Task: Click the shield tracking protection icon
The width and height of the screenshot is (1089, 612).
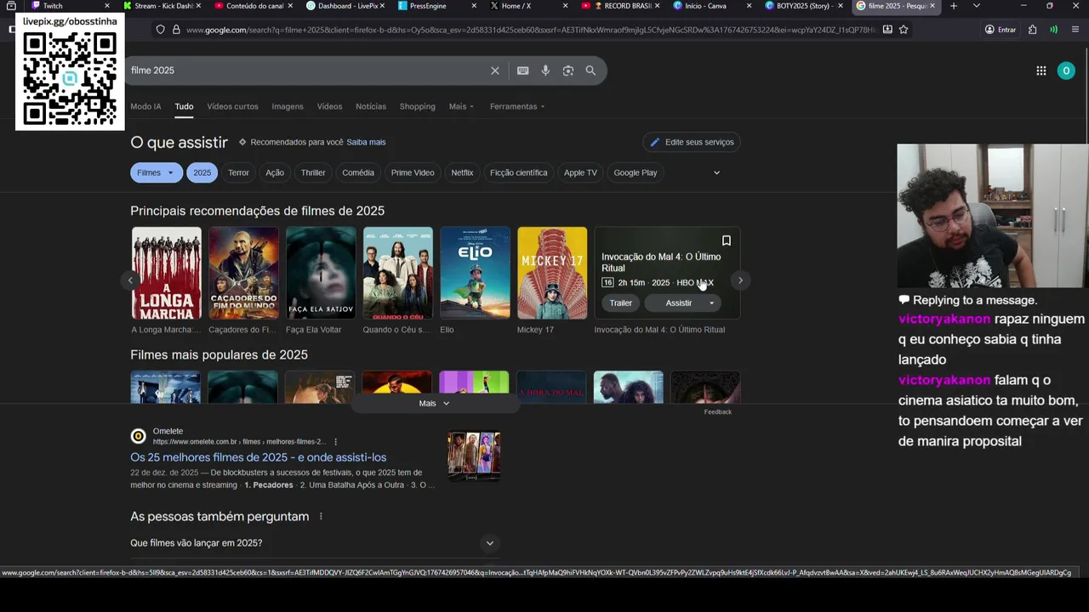Action: pyautogui.click(x=160, y=30)
